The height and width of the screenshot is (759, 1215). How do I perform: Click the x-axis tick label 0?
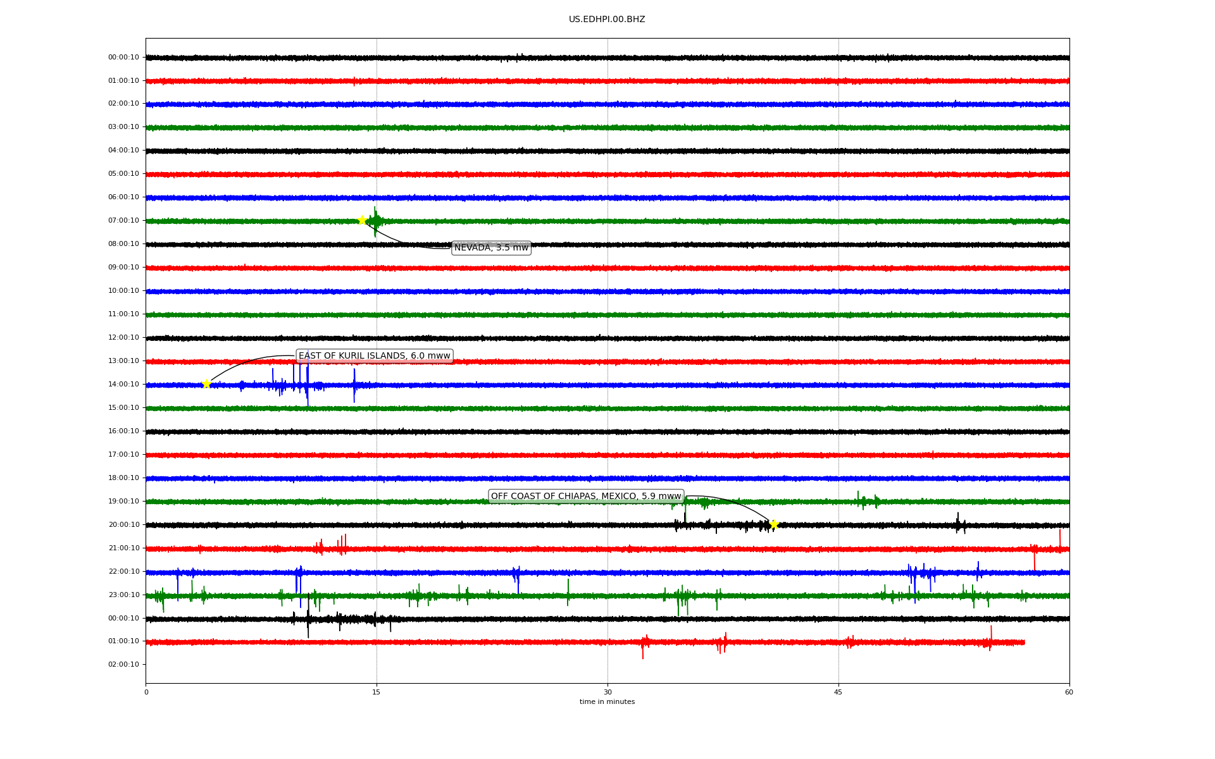pos(146,692)
